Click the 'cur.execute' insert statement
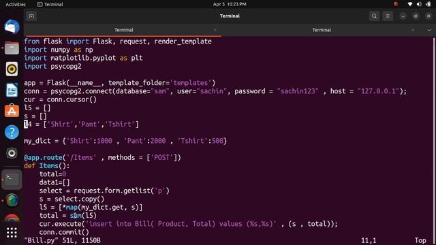 pos(188,224)
